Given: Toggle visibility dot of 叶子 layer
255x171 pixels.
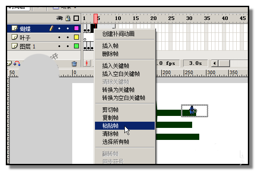Looking at the screenshot, I should (59, 37).
